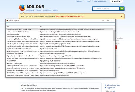Select the Documentation row
Screen dimensions: 135x92
[60, 61]
